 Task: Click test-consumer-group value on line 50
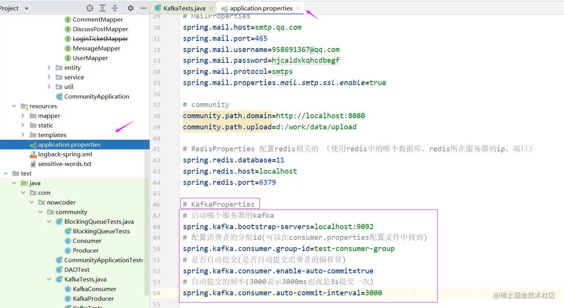pos(354,249)
